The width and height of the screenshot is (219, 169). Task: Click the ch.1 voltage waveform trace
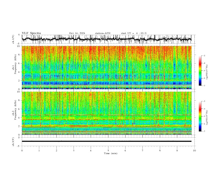(107, 39)
